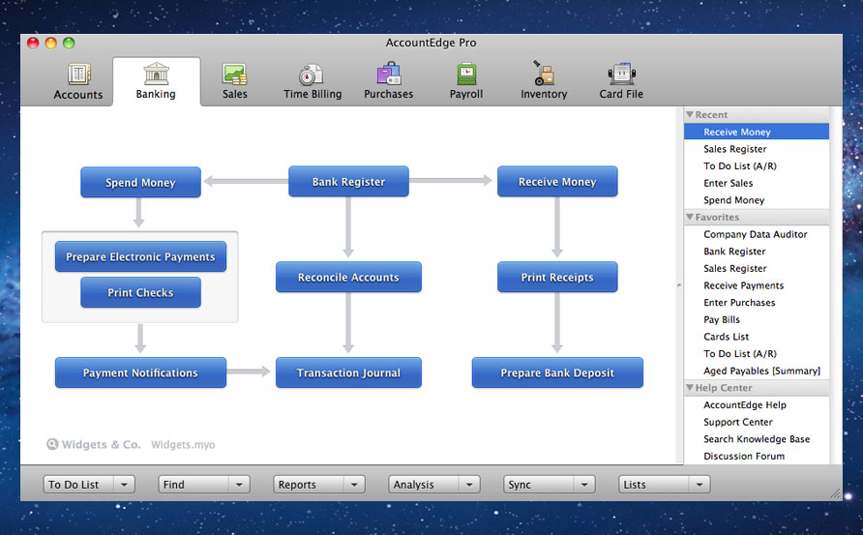The image size is (863, 535).
Task: Select the Banking building icon
Action: click(x=157, y=74)
